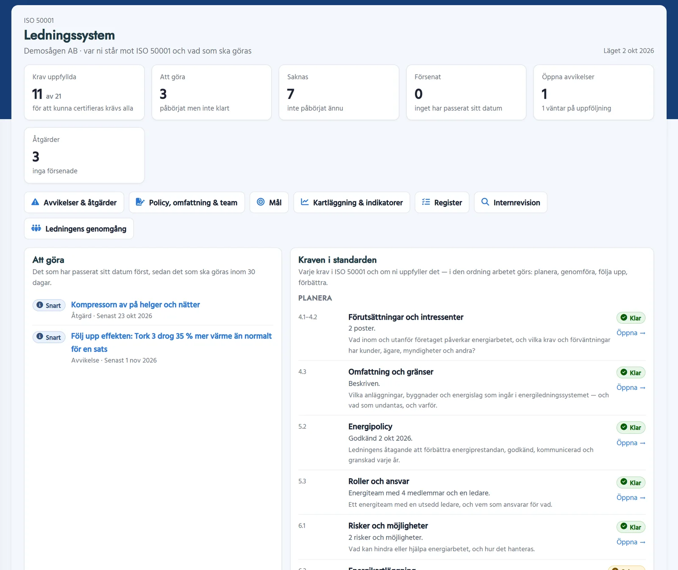Select the Saknas card showing 7

pyautogui.click(x=339, y=92)
